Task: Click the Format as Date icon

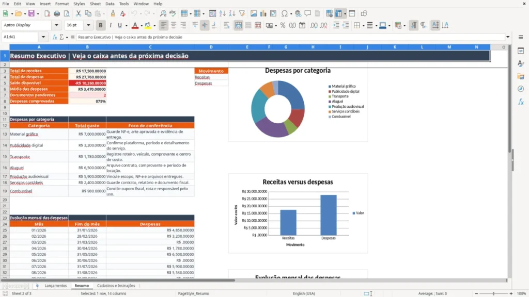Action: coord(302,25)
